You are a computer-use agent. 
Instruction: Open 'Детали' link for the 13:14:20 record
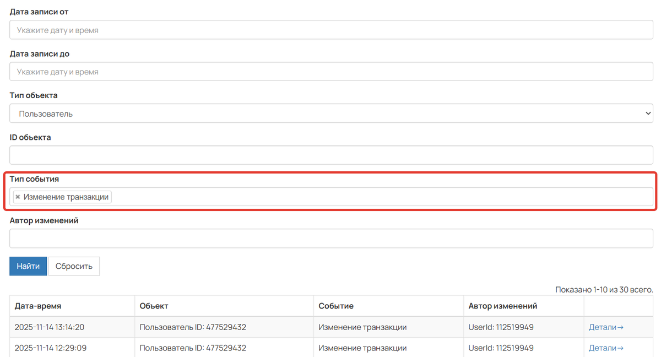[x=605, y=327]
